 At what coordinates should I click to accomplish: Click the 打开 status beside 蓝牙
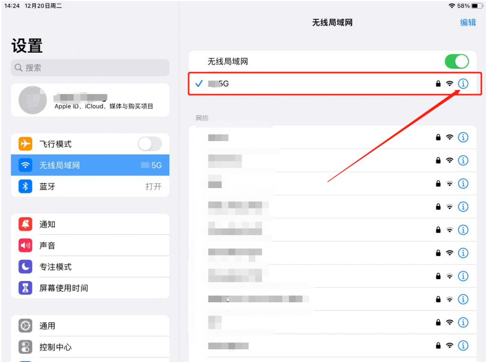pos(153,187)
